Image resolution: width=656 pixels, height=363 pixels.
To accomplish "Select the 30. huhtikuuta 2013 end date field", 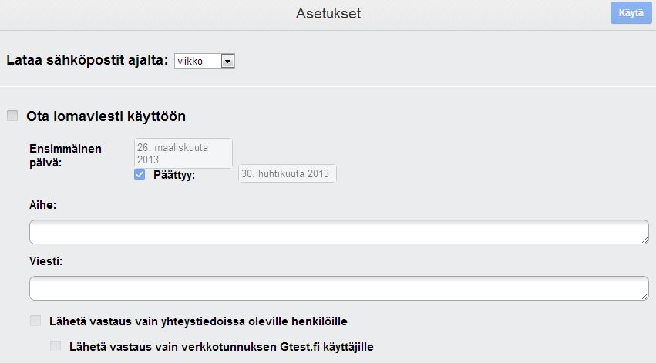I will 287,174.
